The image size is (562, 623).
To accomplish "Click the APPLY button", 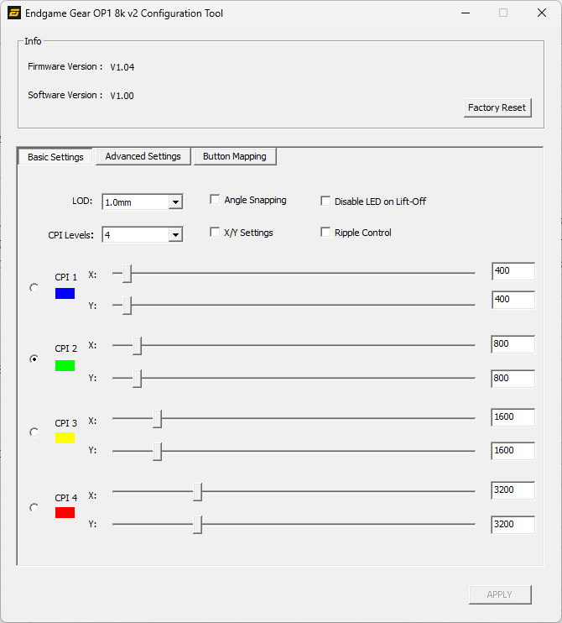I will coord(499,594).
